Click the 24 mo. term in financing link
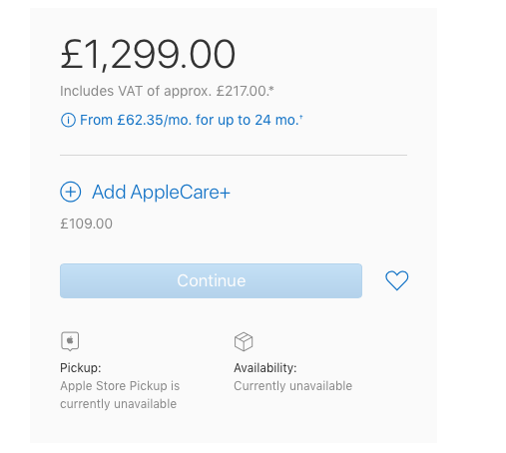Image resolution: width=506 pixels, height=453 pixels. [x=276, y=120]
